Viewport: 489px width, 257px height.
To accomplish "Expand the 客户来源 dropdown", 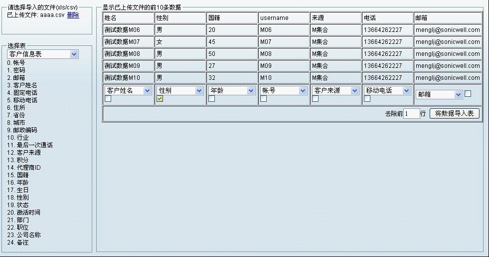I will [335, 90].
